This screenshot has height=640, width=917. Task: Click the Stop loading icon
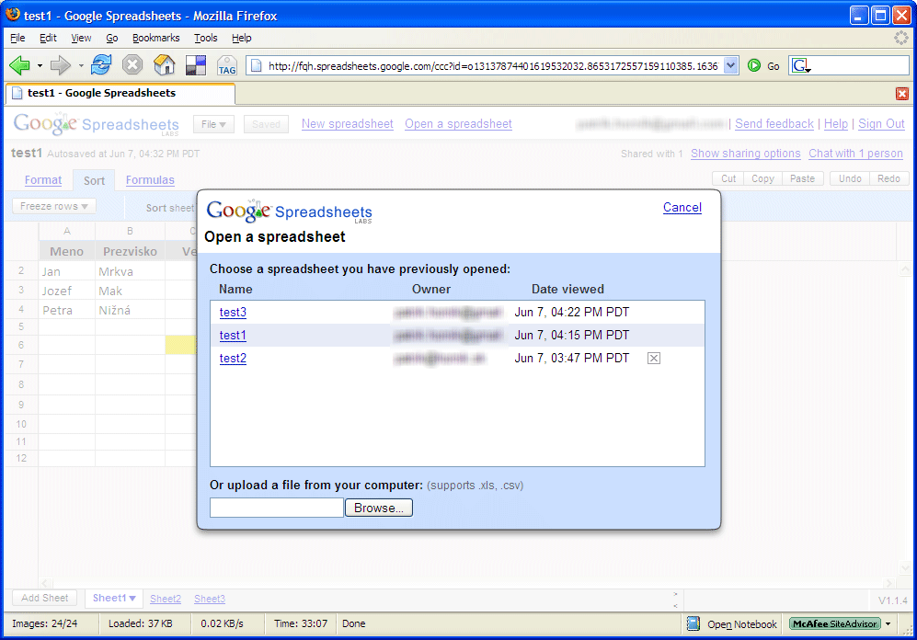pyautogui.click(x=132, y=65)
